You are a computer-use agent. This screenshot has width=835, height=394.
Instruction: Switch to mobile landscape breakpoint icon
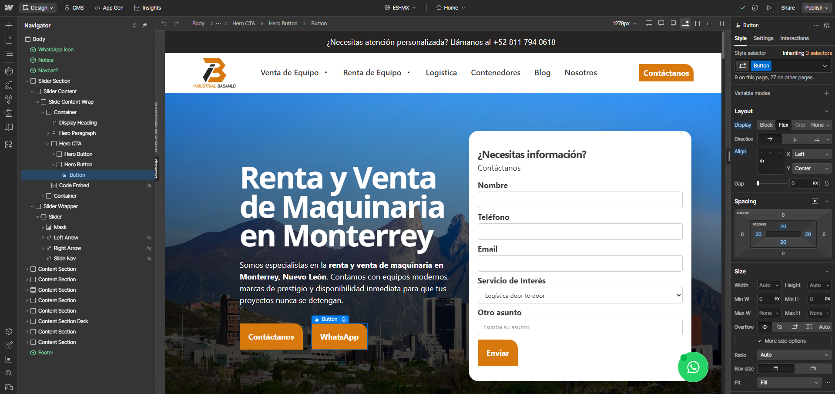coord(710,24)
